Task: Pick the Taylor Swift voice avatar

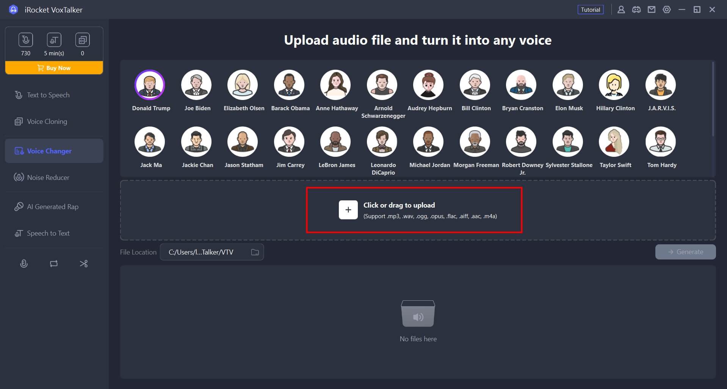Action: (x=614, y=142)
